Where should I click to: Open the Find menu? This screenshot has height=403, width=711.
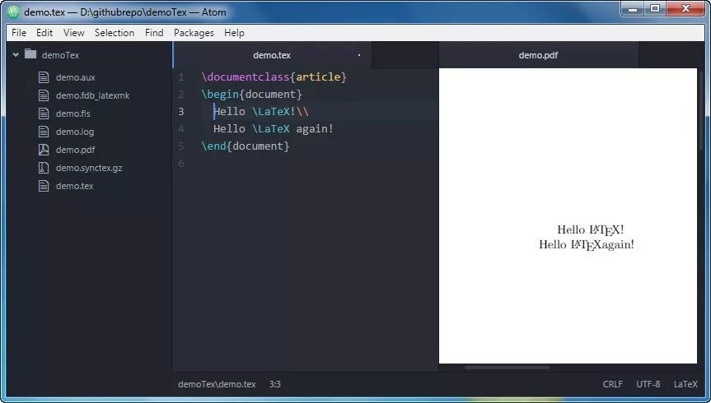click(154, 33)
